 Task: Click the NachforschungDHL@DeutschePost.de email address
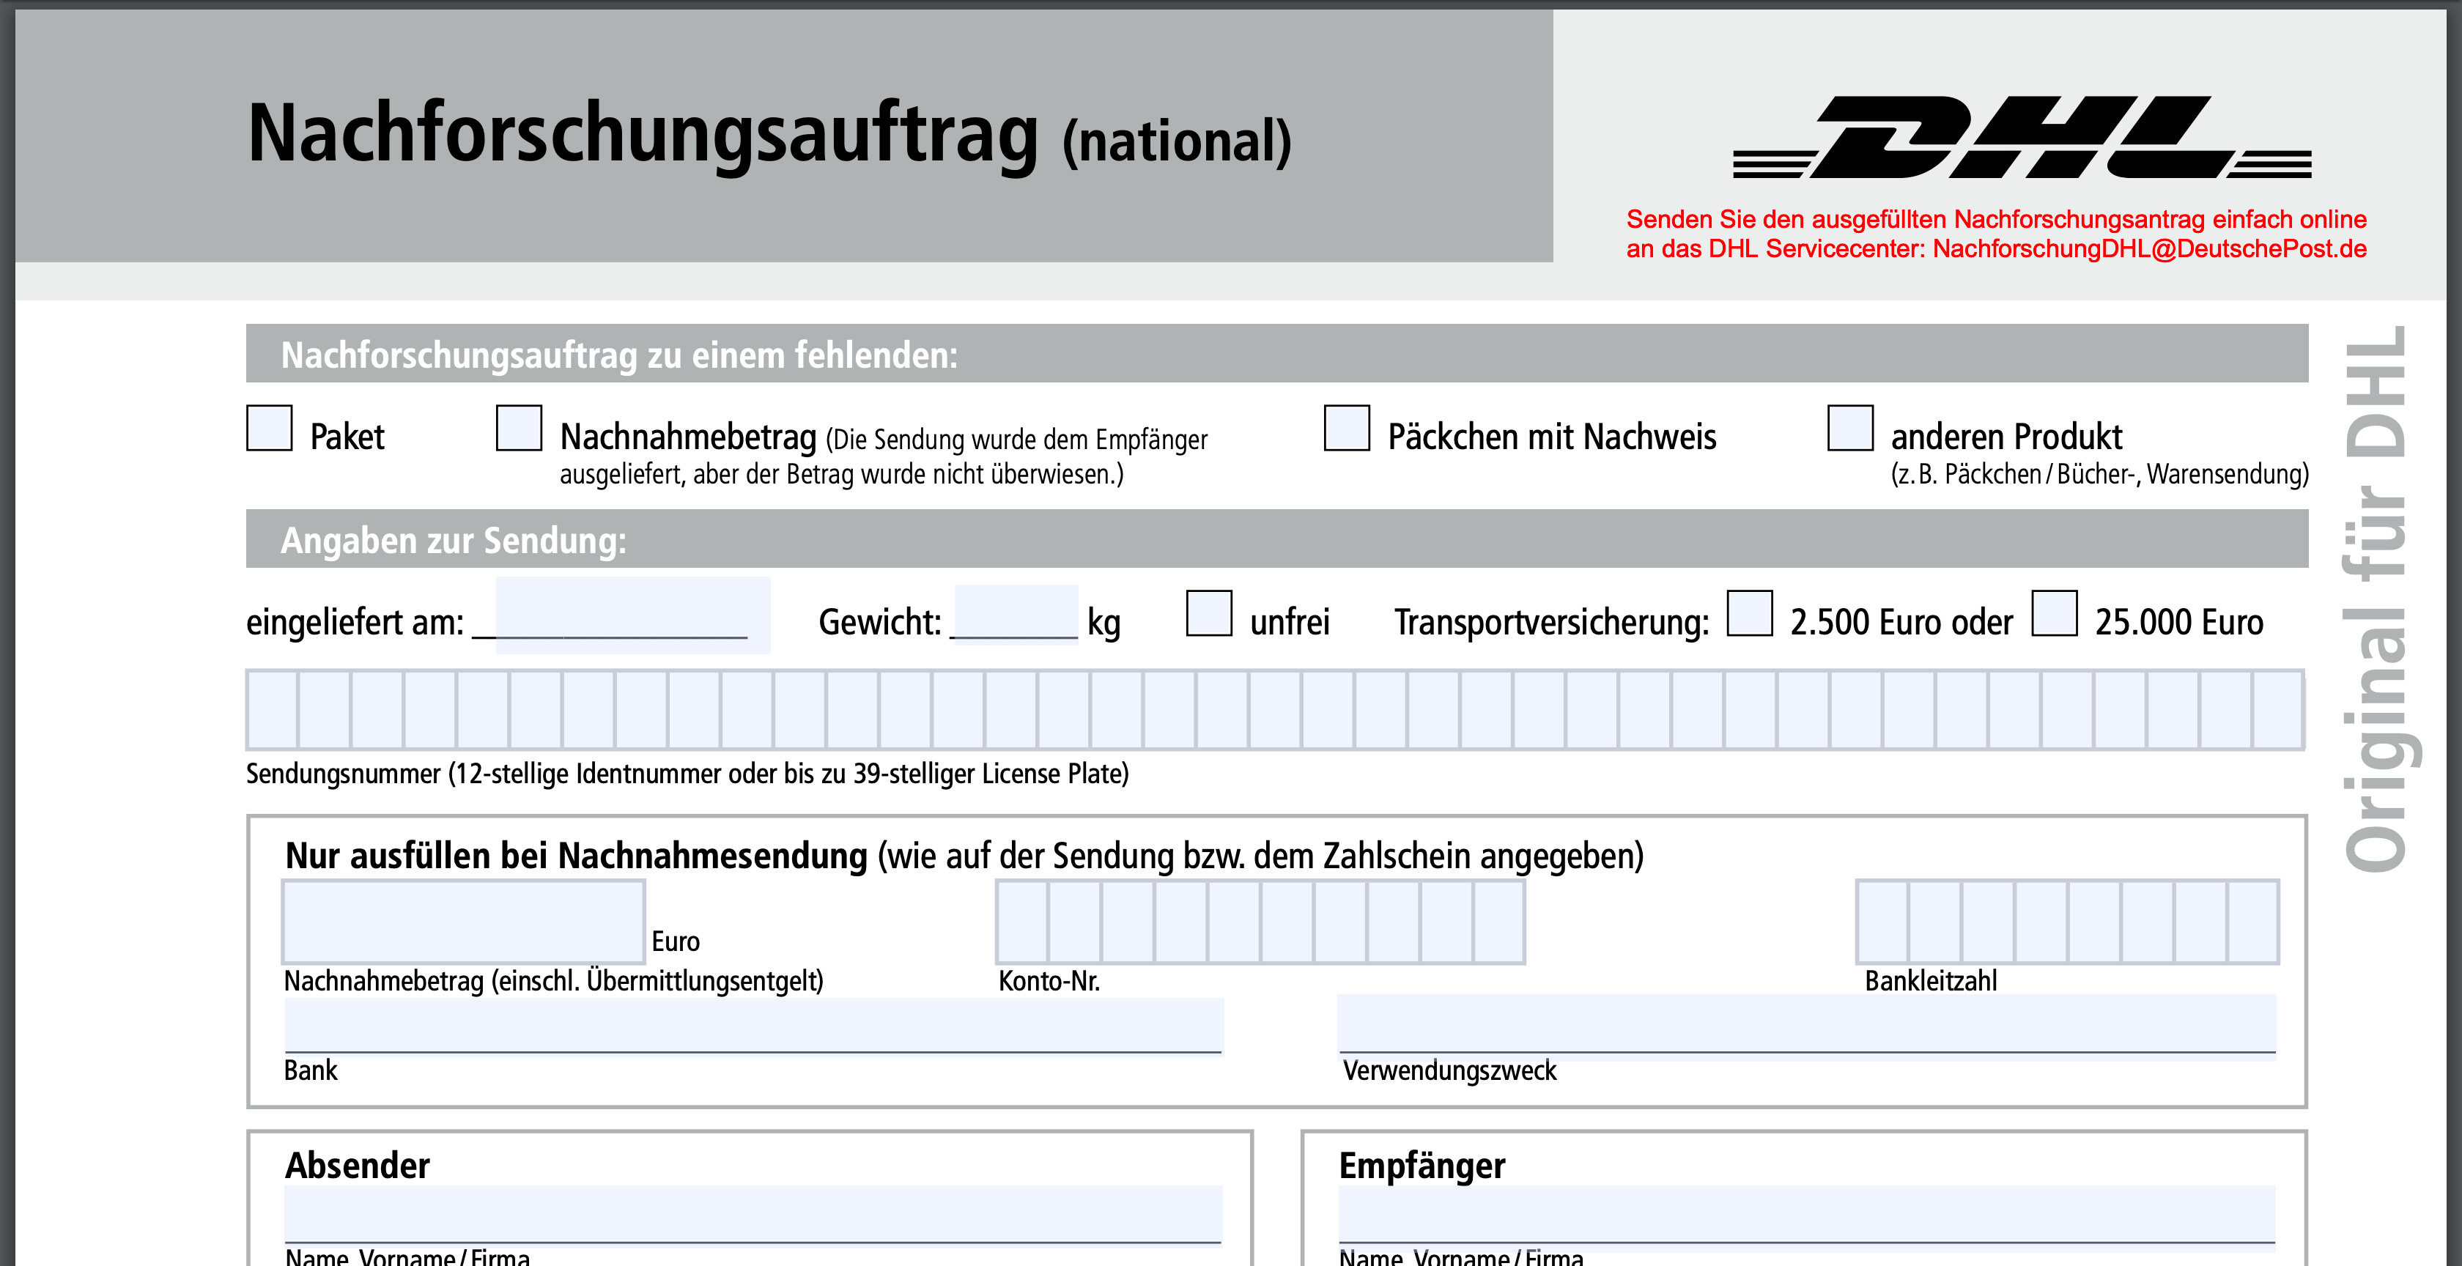tap(2149, 249)
